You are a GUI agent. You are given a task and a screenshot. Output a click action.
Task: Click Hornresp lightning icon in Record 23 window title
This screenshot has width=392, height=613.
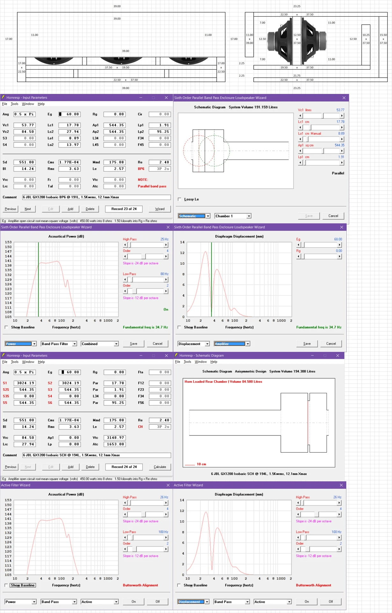[x=3, y=97]
